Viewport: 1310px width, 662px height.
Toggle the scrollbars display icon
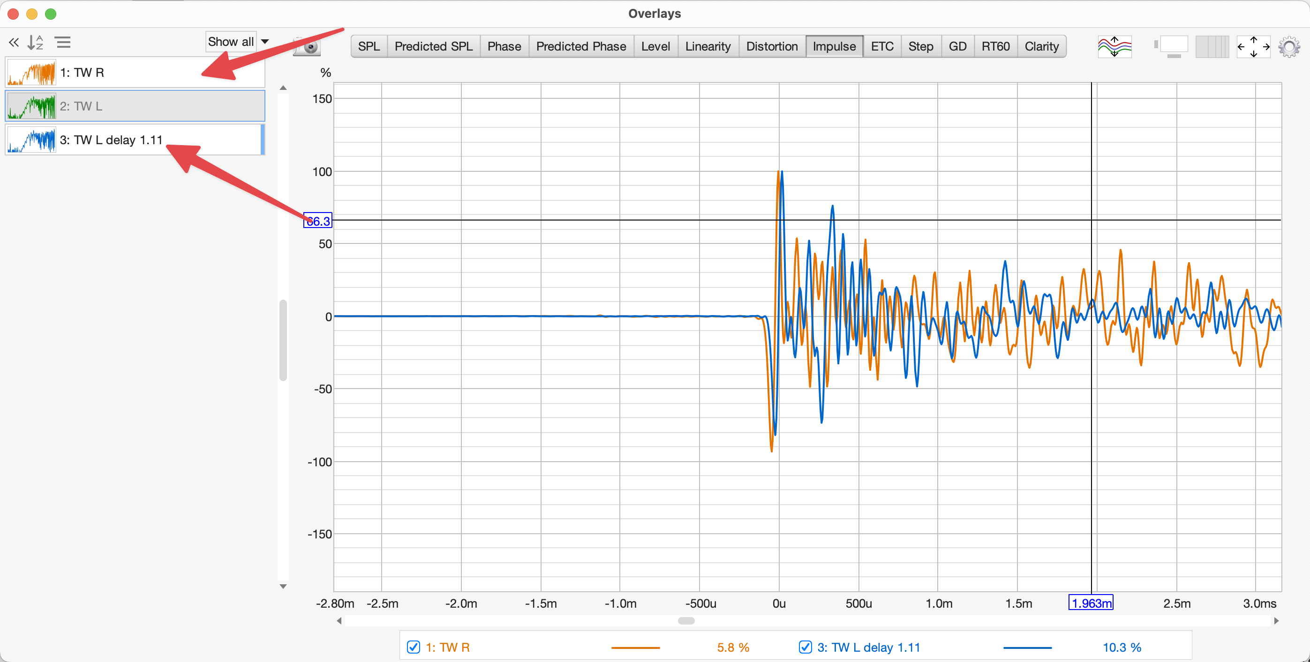[x=1171, y=47]
